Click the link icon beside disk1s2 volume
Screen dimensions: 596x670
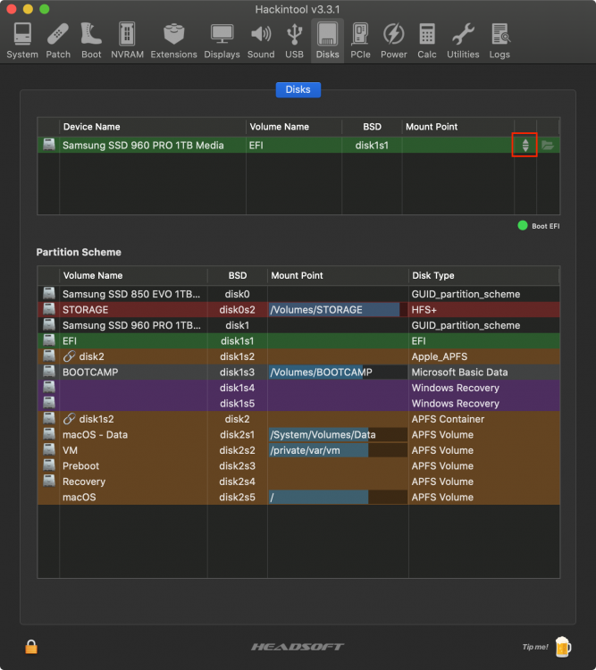(x=70, y=419)
